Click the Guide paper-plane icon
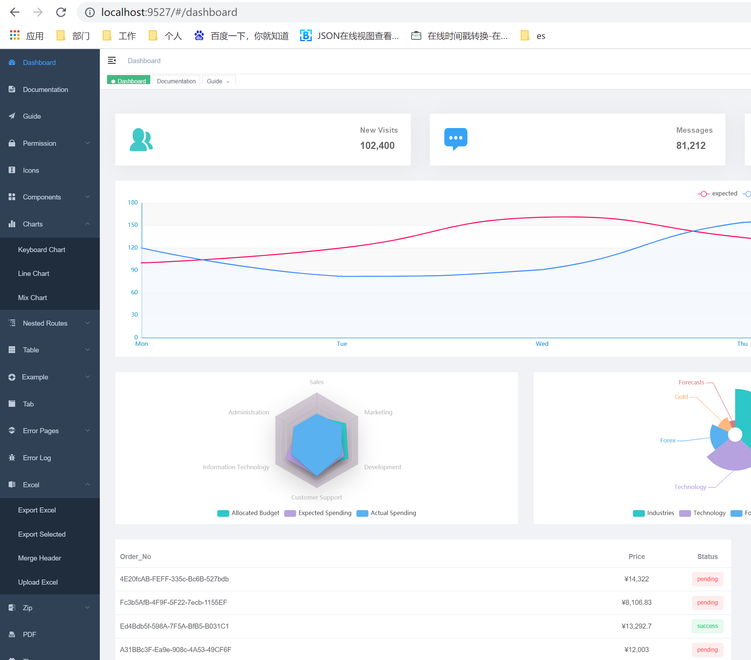Screen dimensions: 751x660 pos(12,116)
